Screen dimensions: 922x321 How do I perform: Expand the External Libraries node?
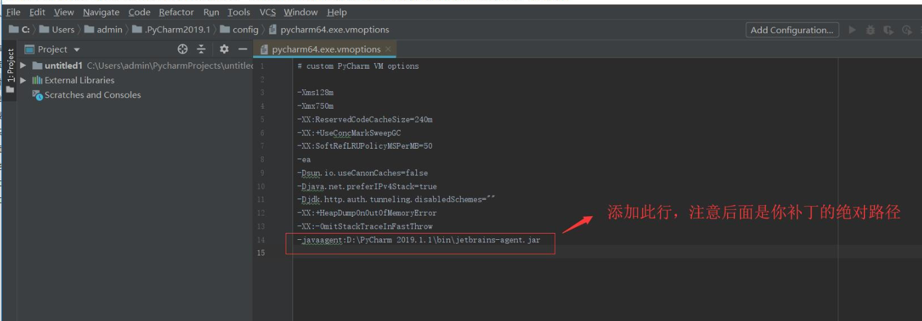click(x=23, y=80)
